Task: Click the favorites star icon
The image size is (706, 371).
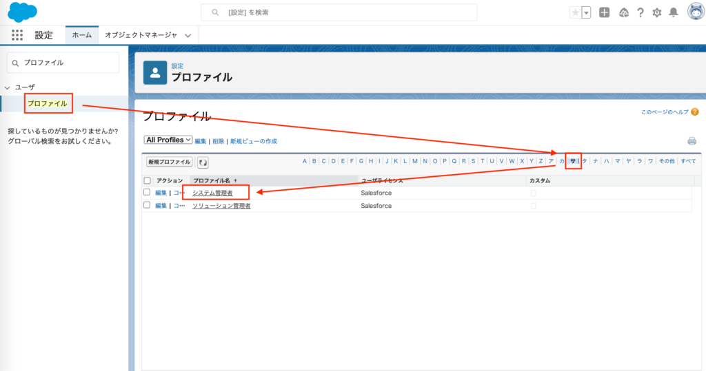Action: tap(575, 12)
